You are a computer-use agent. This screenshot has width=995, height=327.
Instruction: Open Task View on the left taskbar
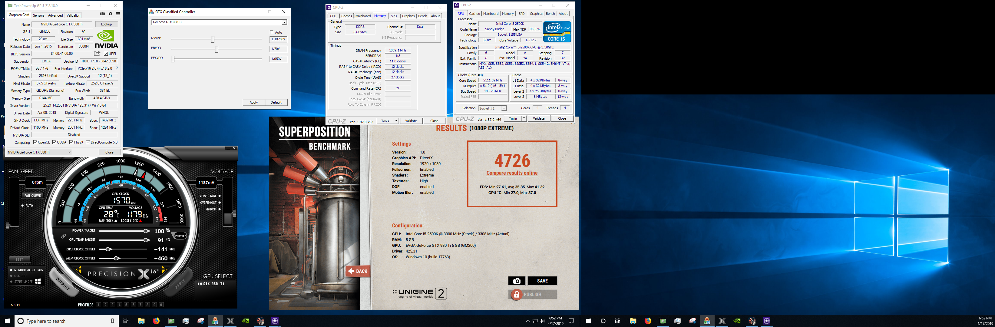coord(126,321)
